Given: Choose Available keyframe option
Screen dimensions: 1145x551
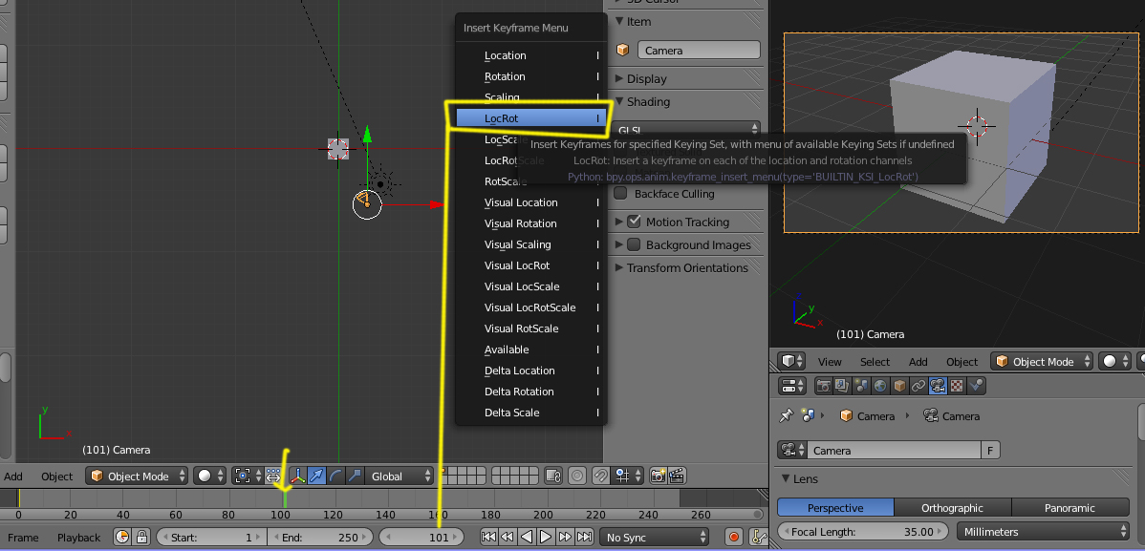Looking at the screenshot, I should point(530,350).
